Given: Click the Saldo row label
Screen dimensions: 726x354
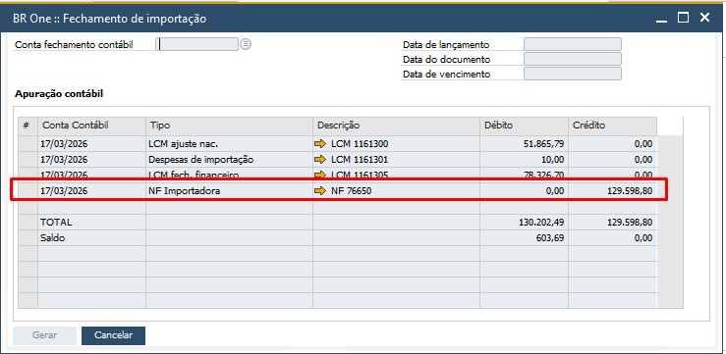Looking at the screenshot, I should click(53, 238).
